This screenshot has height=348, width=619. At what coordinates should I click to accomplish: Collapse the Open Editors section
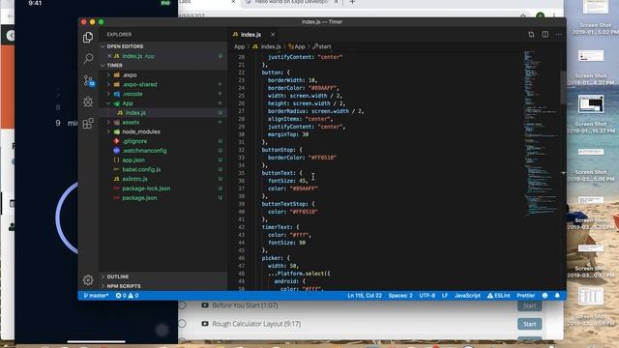coord(163,46)
